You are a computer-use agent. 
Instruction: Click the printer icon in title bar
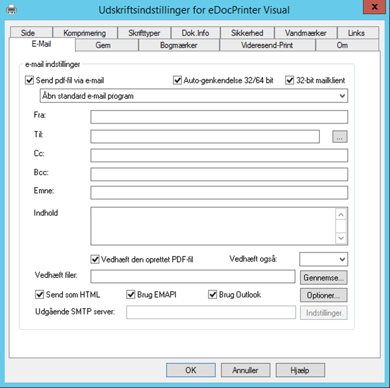pyautogui.click(x=11, y=10)
